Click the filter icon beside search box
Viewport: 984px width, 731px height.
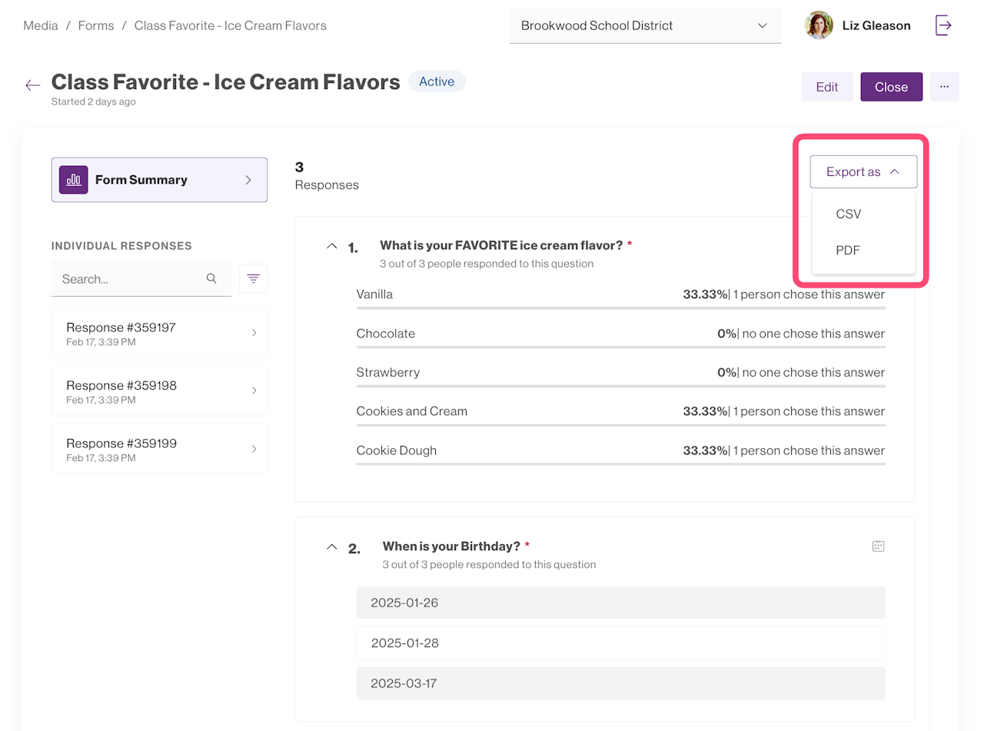point(253,278)
